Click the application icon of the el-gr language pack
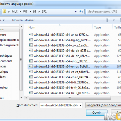 click(31, 61)
